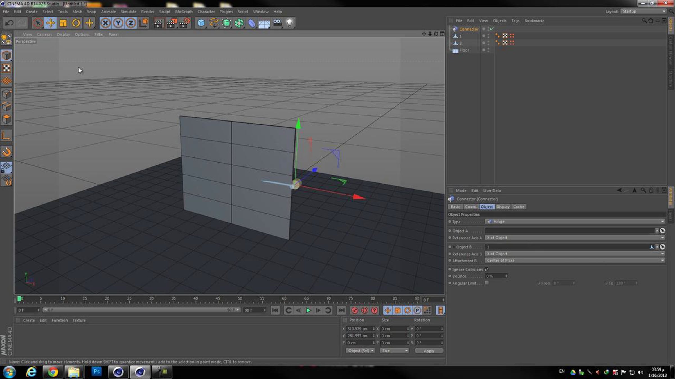Render active view clapperboard icon

pyautogui.click(x=158, y=23)
